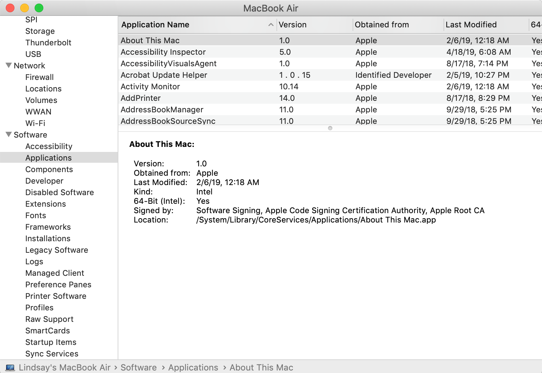Select Startup Items in sidebar
This screenshot has width=542, height=373.
click(x=51, y=342)
